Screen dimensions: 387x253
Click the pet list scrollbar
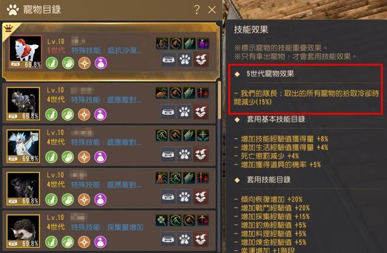click(x=219, y=100)
